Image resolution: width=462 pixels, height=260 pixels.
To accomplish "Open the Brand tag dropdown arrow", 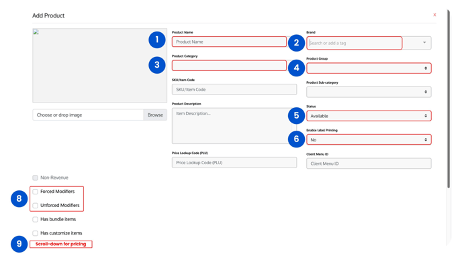I will (x=424, y=43).
